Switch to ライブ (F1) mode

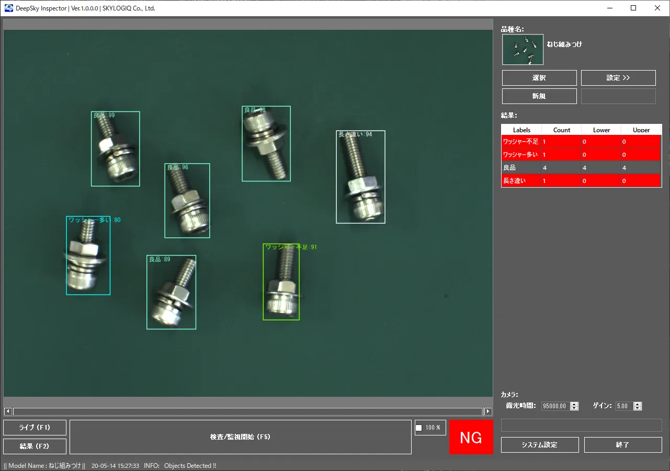[35, 428]
